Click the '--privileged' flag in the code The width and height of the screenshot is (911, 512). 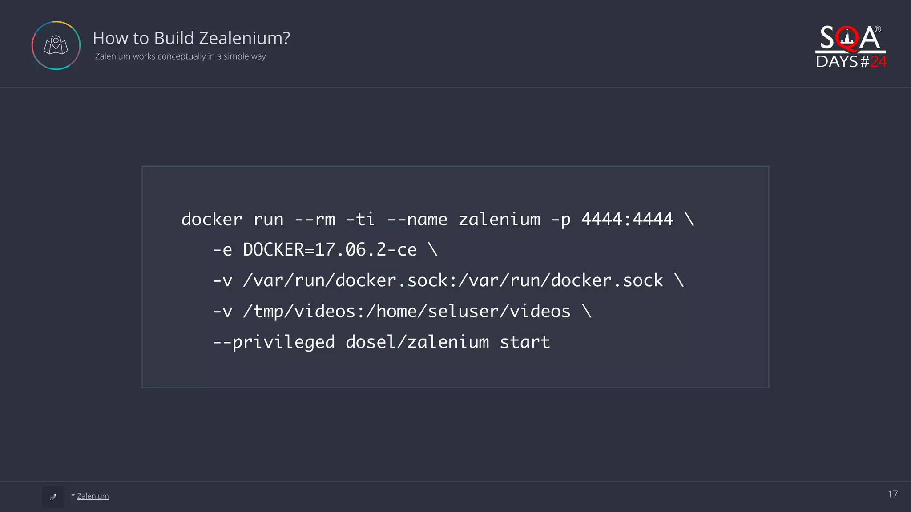coord(274,342)
